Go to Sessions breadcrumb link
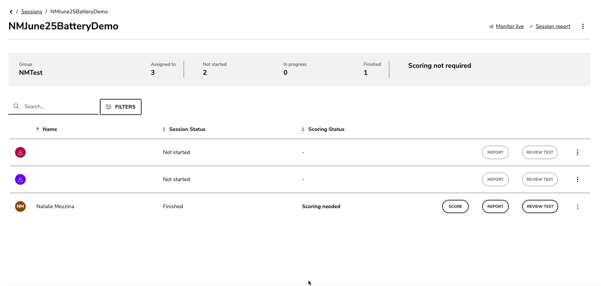Viewport: 601px width, 286px height. (32, 12)
